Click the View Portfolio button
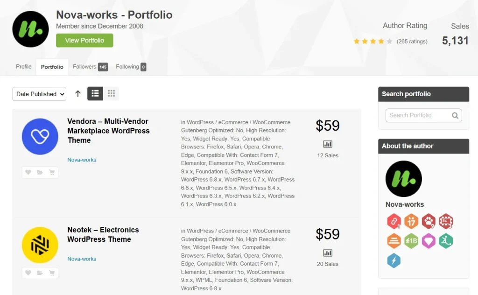Viewport: 478px width, 295px height. (84, 41)
